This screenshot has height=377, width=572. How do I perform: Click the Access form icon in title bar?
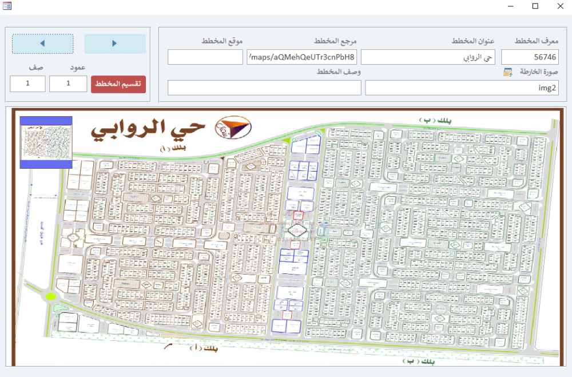(7, 6)
